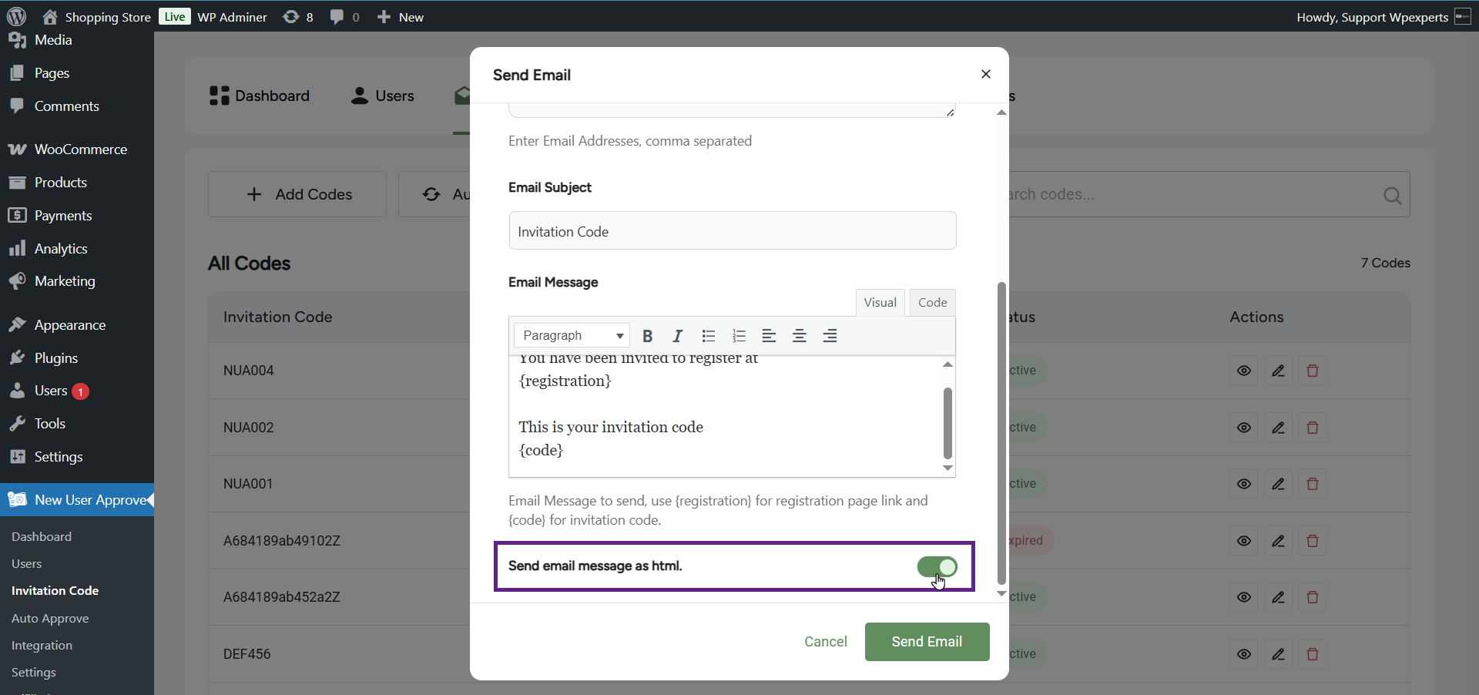Switch to the Visual editor tab
This screenshot has height=695, width=1479.
coord(880,303)
